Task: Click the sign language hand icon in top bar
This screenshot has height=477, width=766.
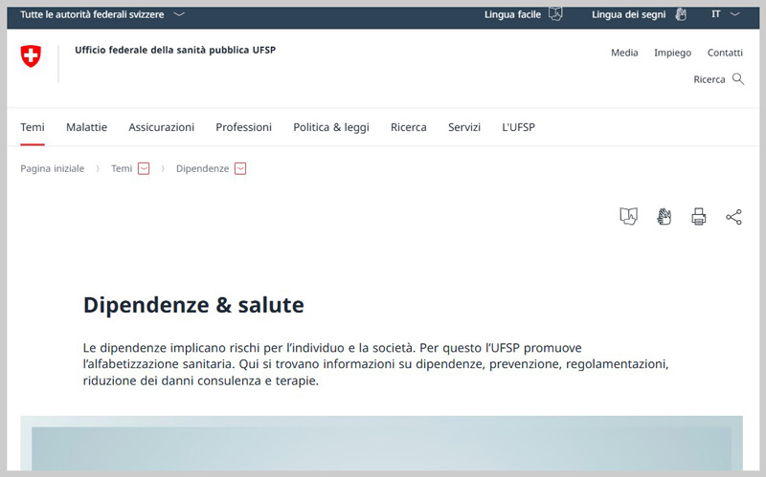Action: [681, 14]
